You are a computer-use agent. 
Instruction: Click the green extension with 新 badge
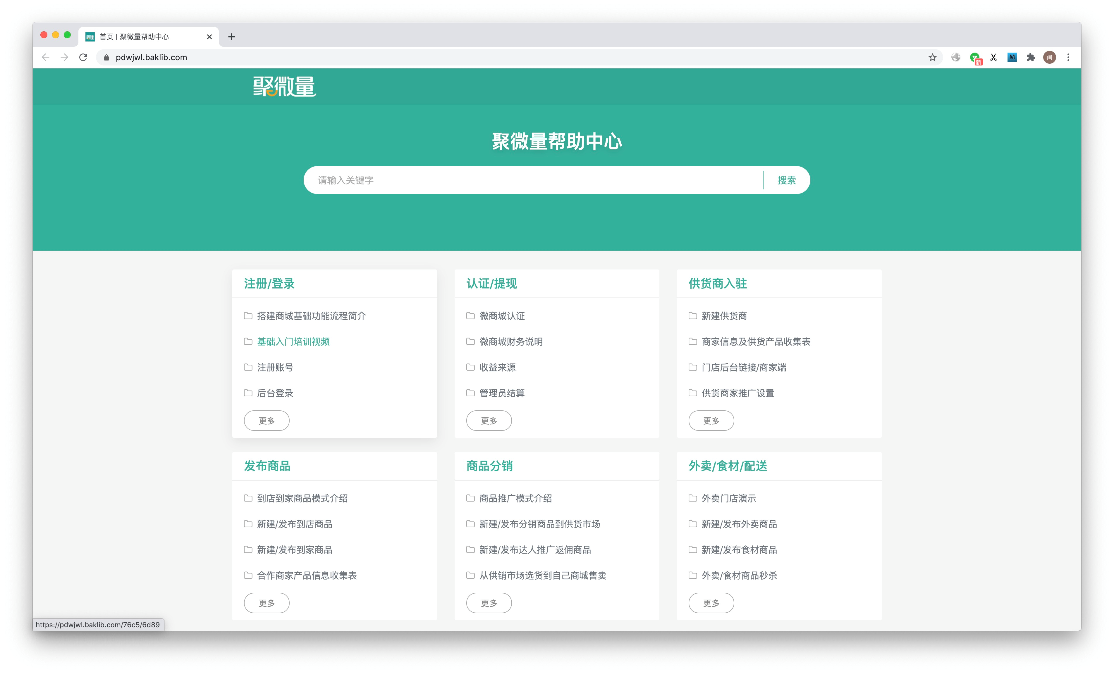point(975,57)
